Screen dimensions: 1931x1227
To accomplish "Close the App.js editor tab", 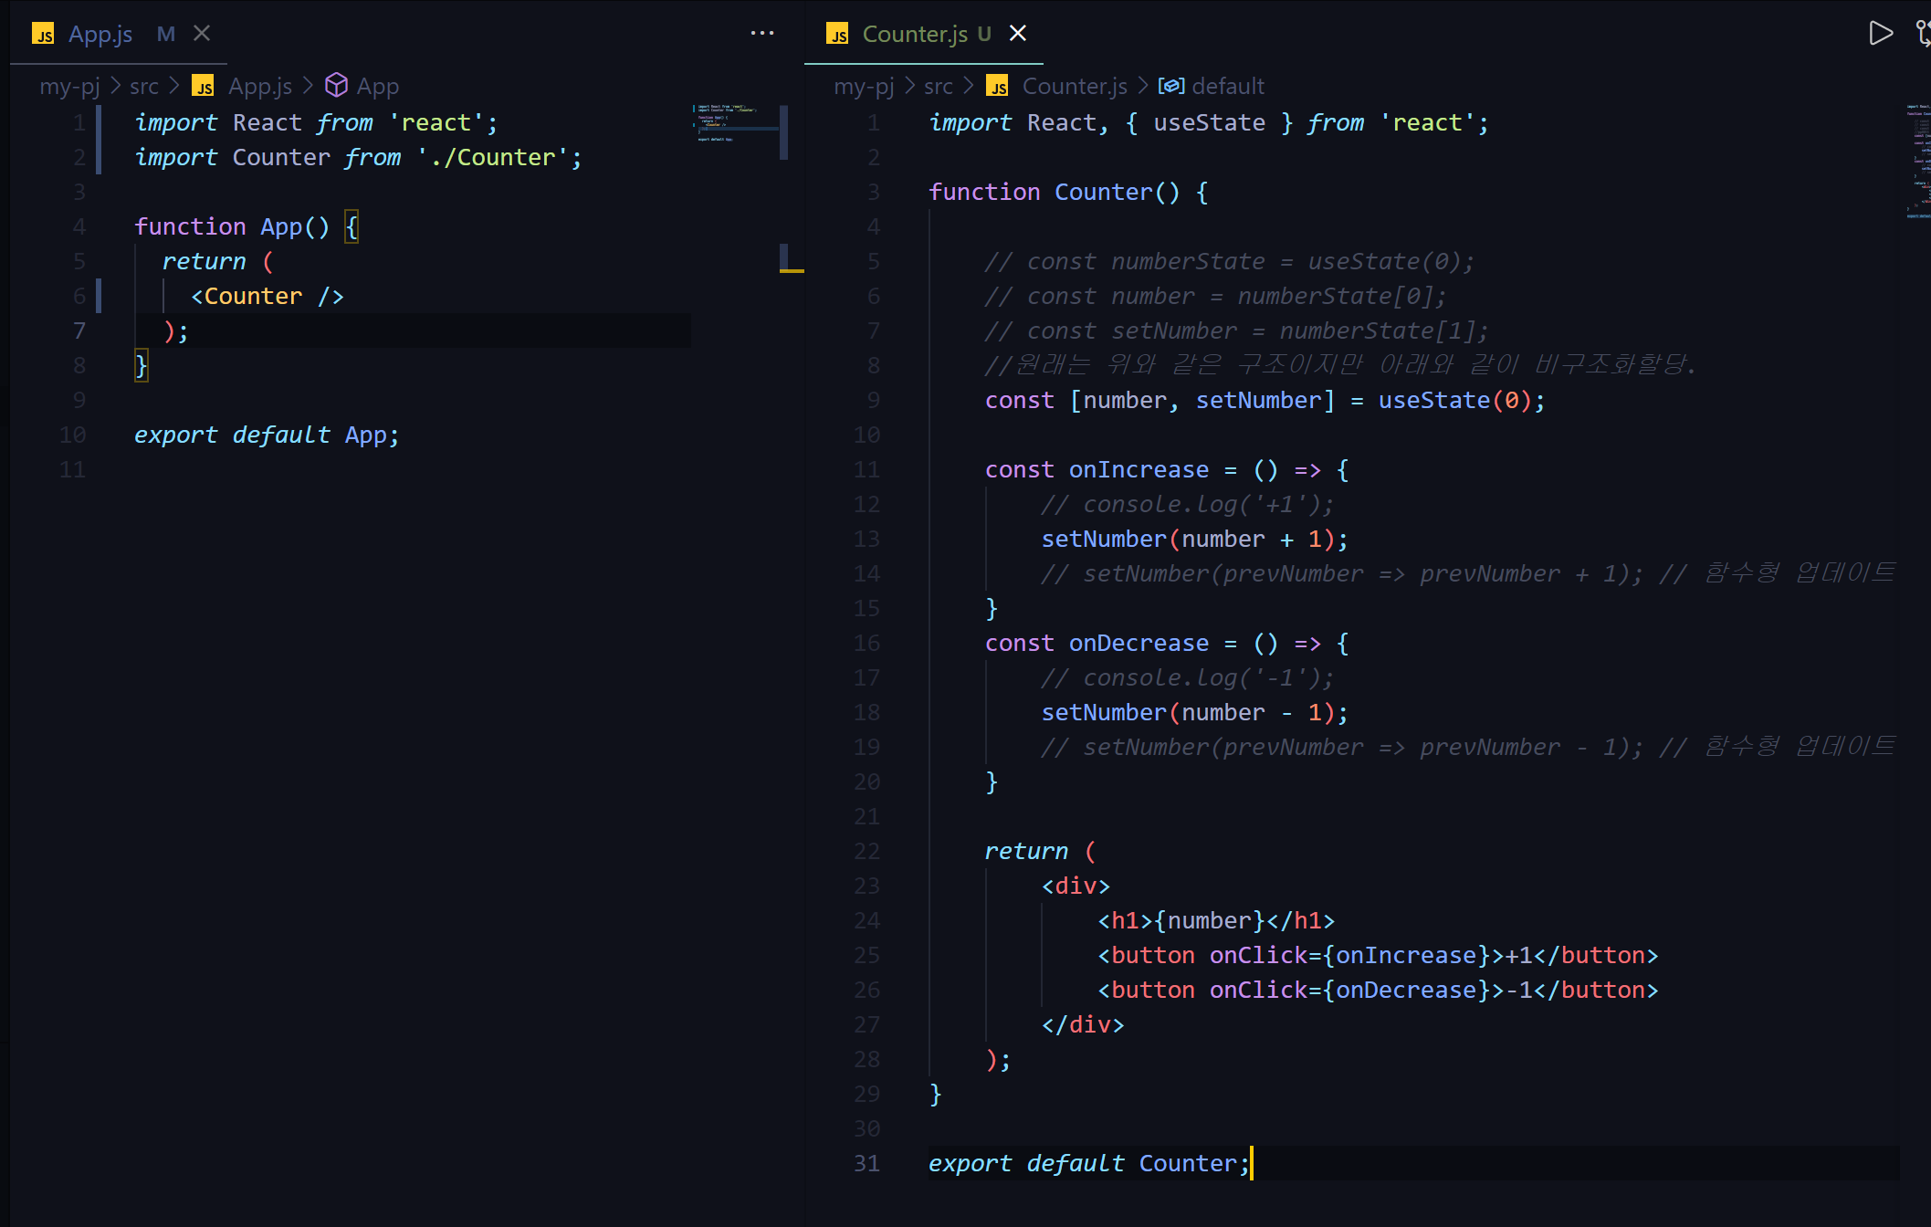I will pos(202,34).
